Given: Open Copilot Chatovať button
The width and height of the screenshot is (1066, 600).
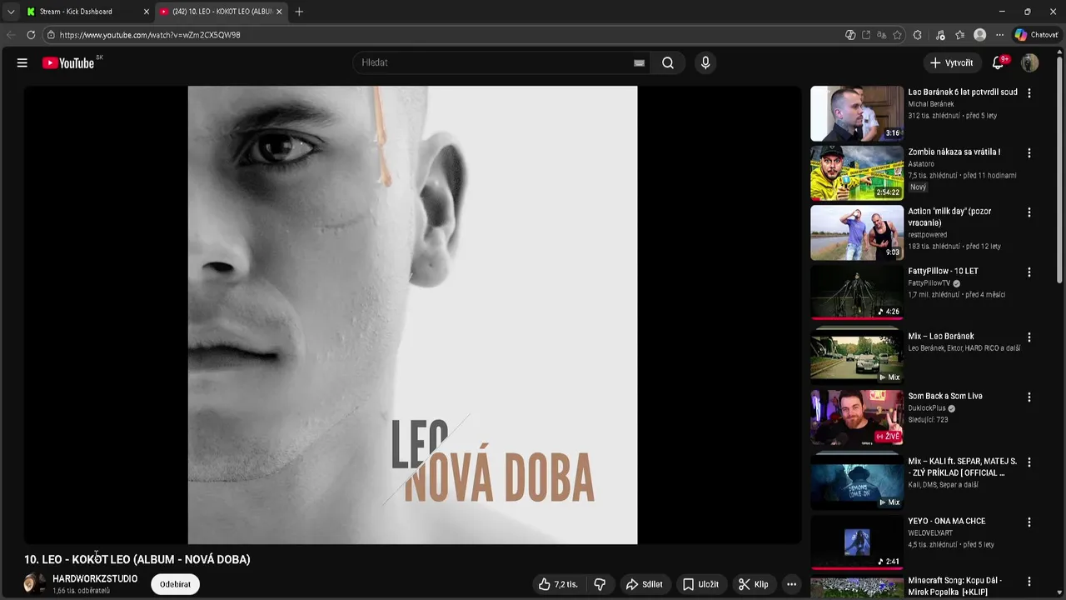Looking at the screenshot, I should [1036, 35].
